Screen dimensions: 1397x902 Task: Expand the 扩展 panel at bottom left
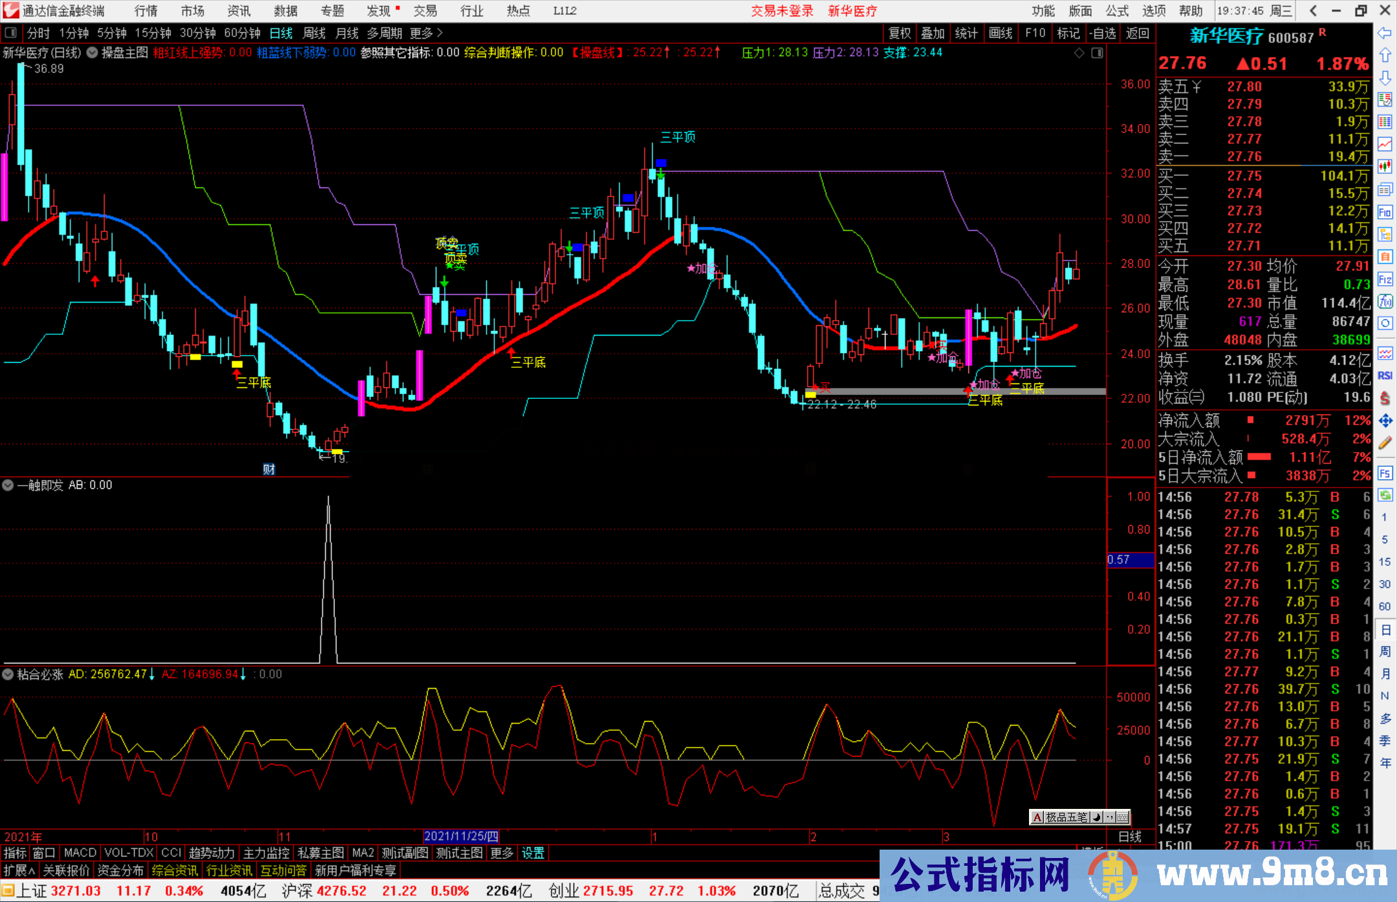(19, 870)
